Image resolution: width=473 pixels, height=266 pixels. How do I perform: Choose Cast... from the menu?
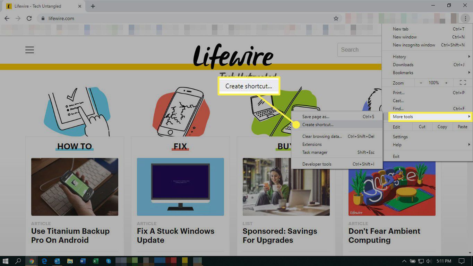[x=427, y=100]
